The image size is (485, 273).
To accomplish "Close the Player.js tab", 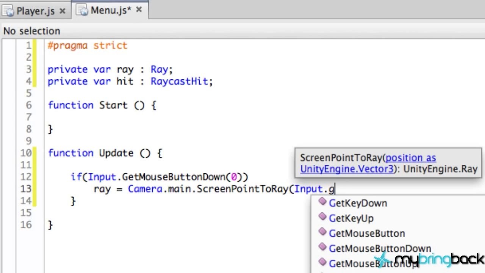I will click(63, 11).
